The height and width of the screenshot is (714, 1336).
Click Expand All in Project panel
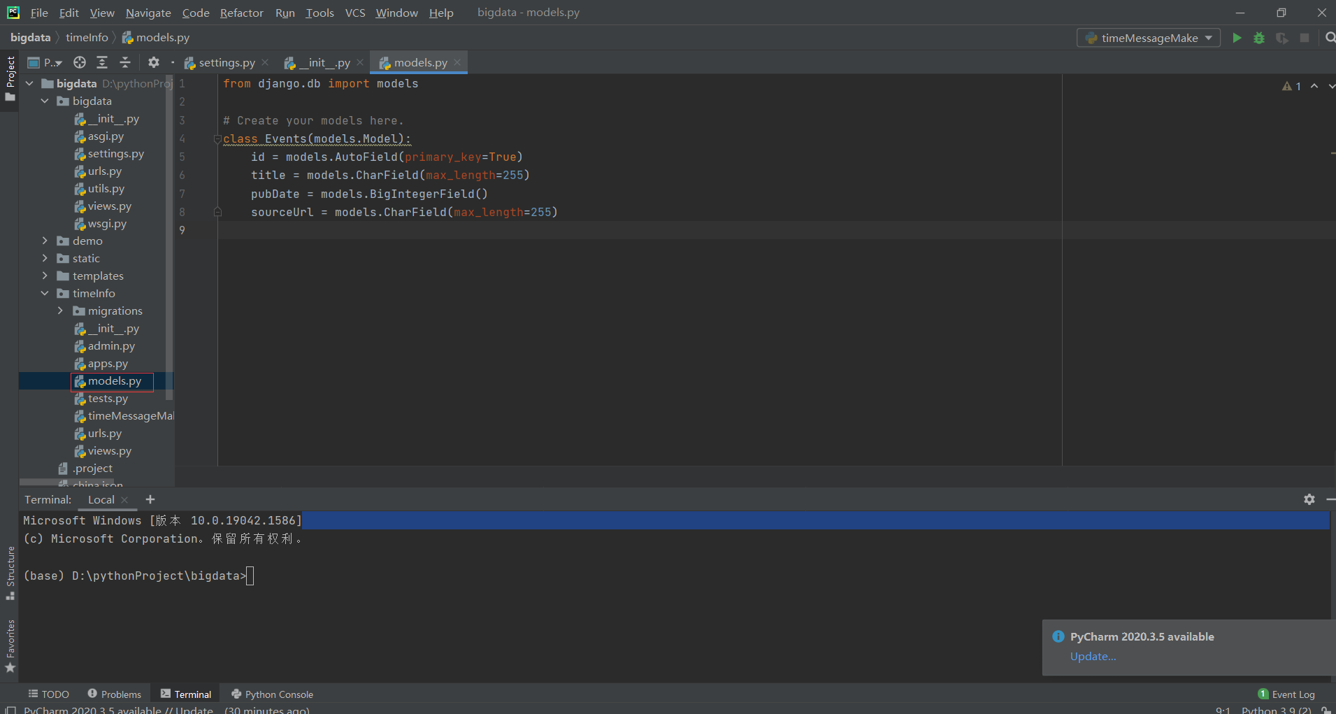point(102,62)
